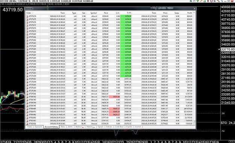The height and width of the screenshot is (143, 235).
Task: Click the order icon beside order 67575174
Action: [x=27, y=16]
